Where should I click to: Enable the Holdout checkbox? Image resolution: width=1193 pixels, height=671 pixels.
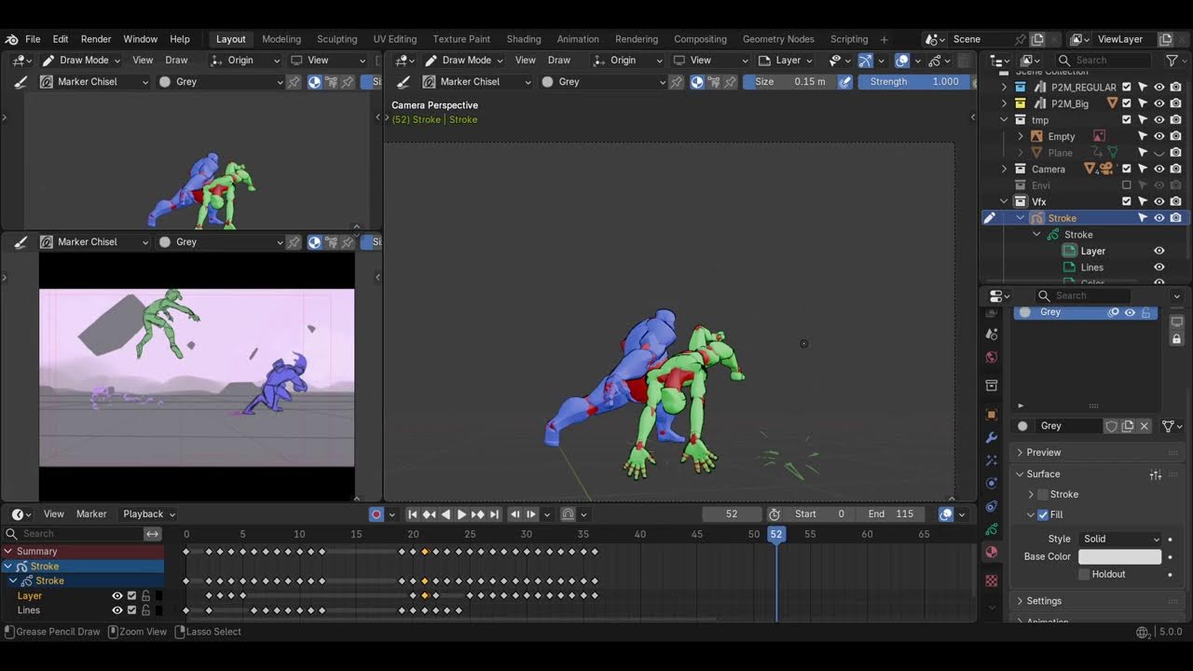1084,574
